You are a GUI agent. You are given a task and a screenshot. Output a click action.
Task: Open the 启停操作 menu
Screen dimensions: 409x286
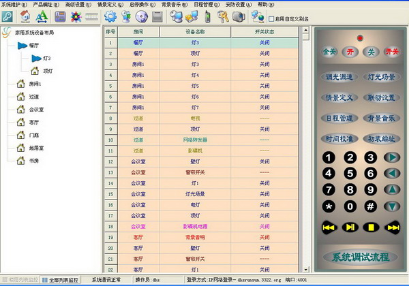[142, 5]
